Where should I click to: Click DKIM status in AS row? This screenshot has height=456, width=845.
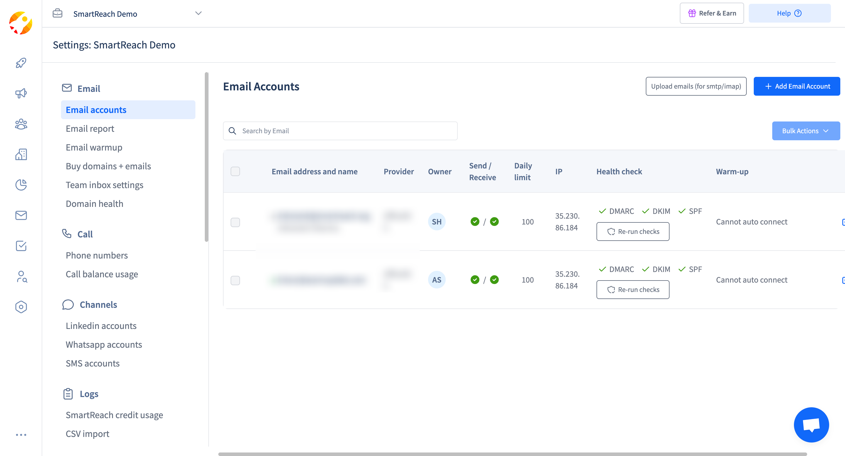pos(656,269)
